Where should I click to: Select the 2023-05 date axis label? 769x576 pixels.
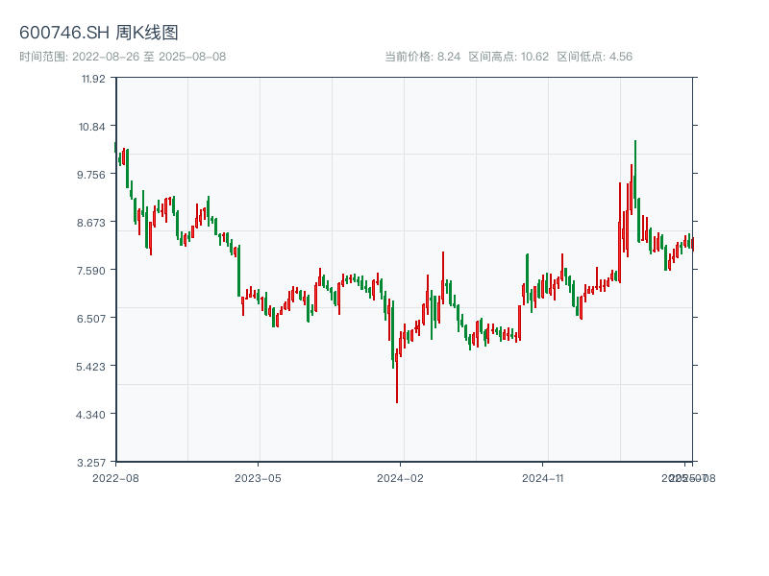(258, 477)
